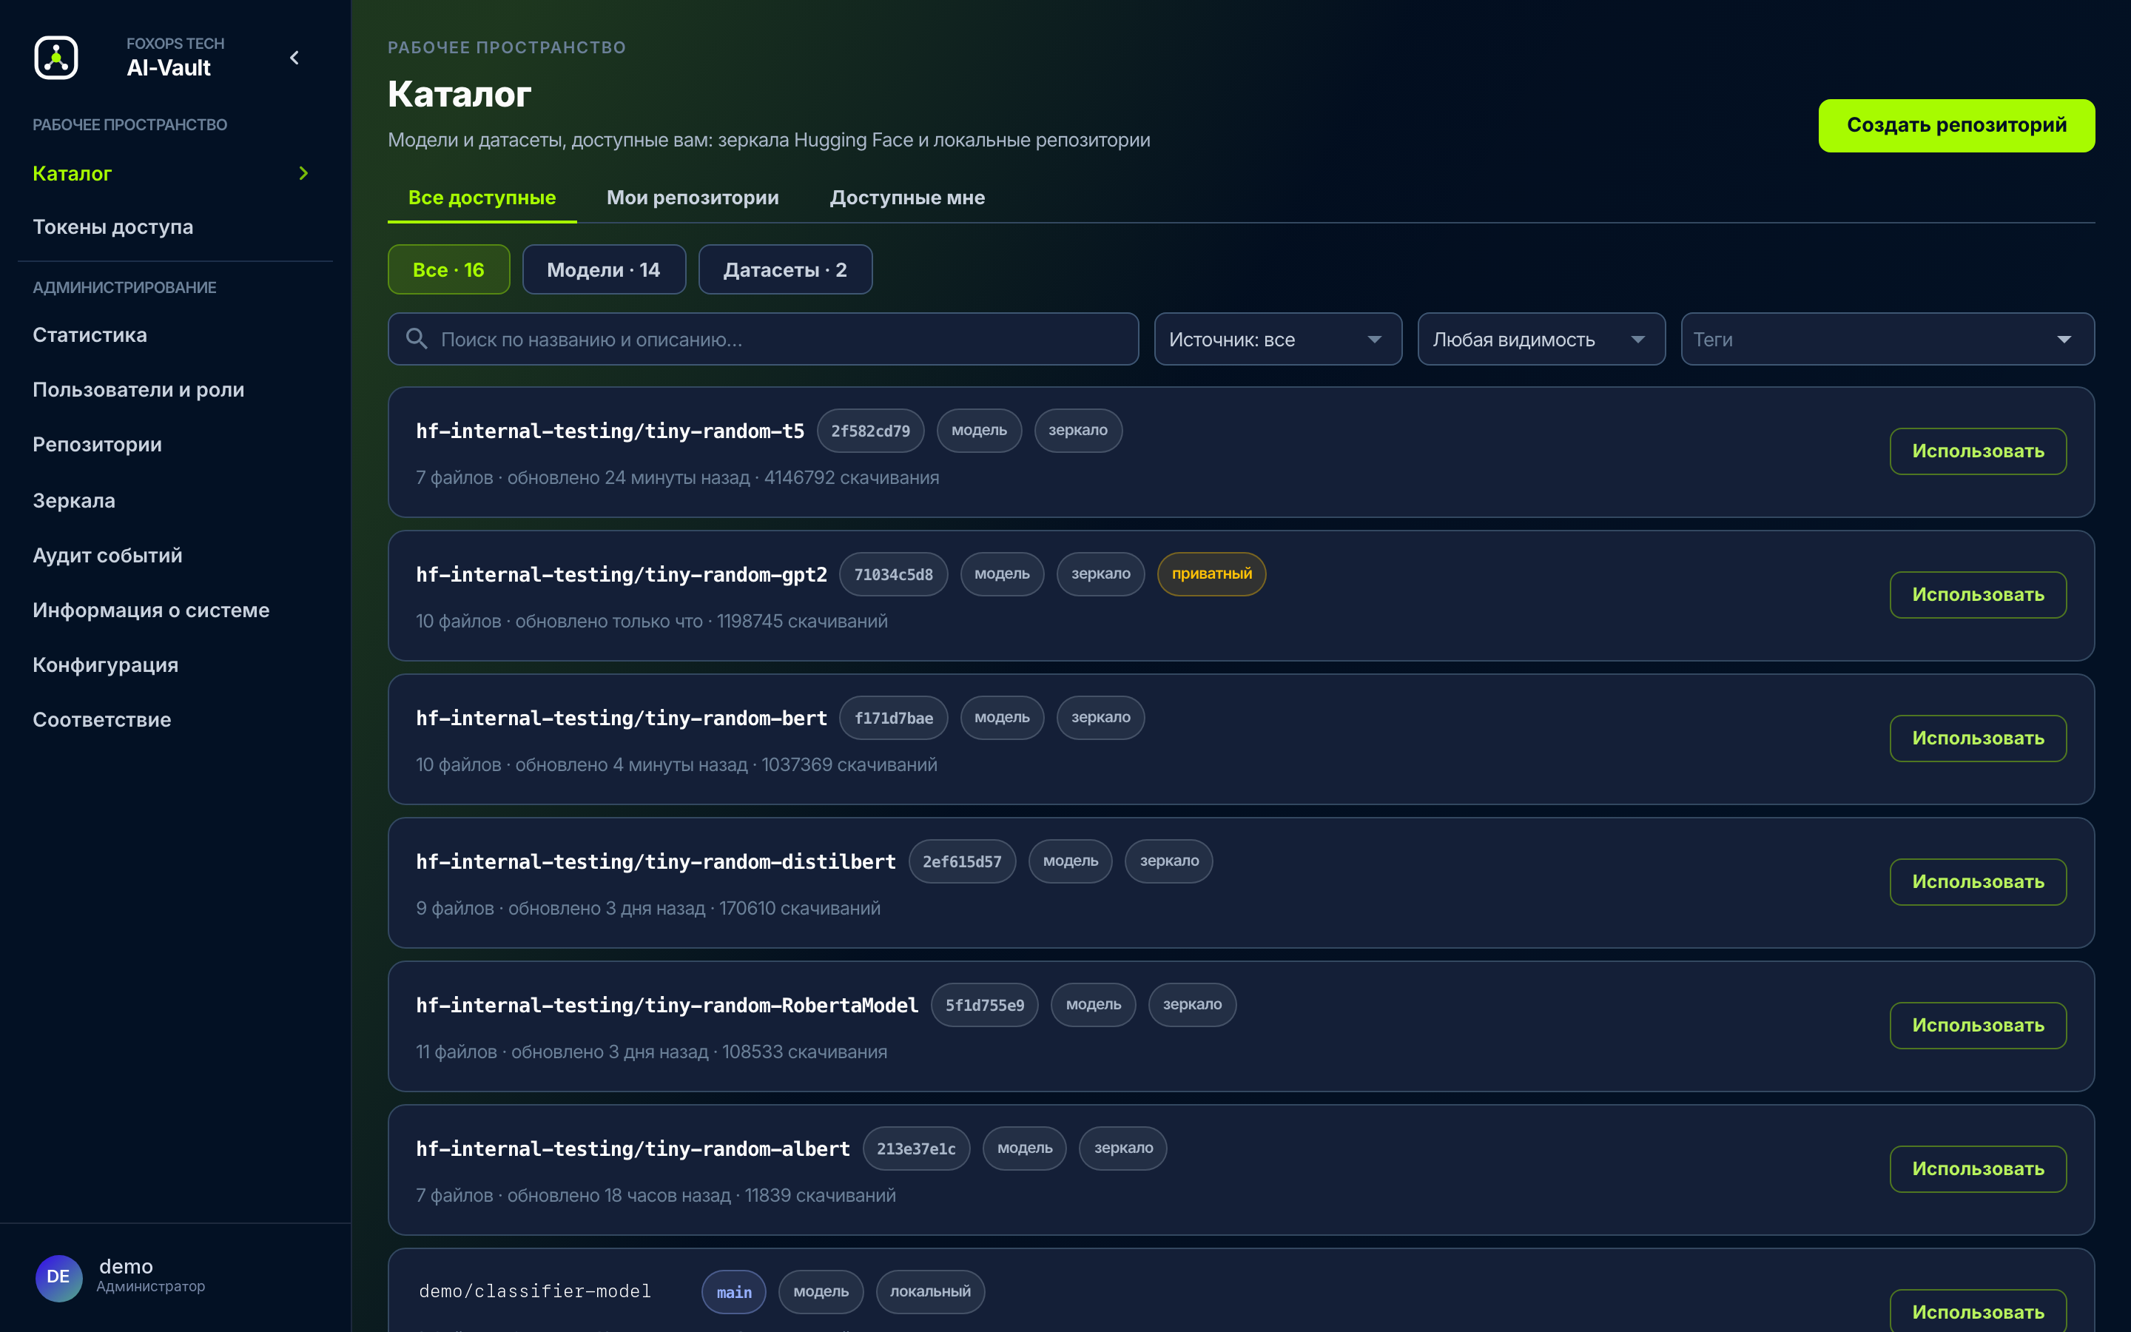Click the main branch badge
Screen dimensions: 2131x1332
click(x=733, y=1291)
